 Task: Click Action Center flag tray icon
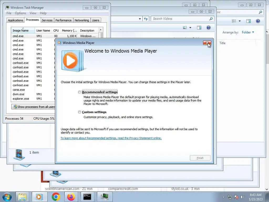click(x=236, y=197)
